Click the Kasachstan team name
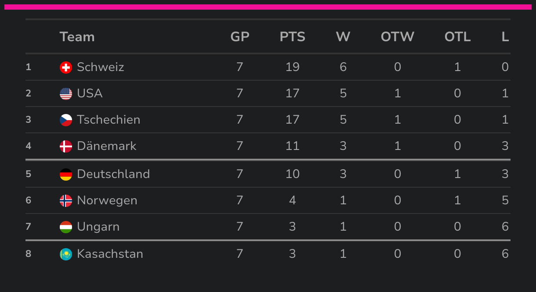This screenshot has height=292, width=536. tap(110, 254)
